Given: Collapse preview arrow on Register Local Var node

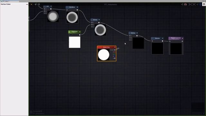Looking at the screenshot, I should click(x=183, y=38).
